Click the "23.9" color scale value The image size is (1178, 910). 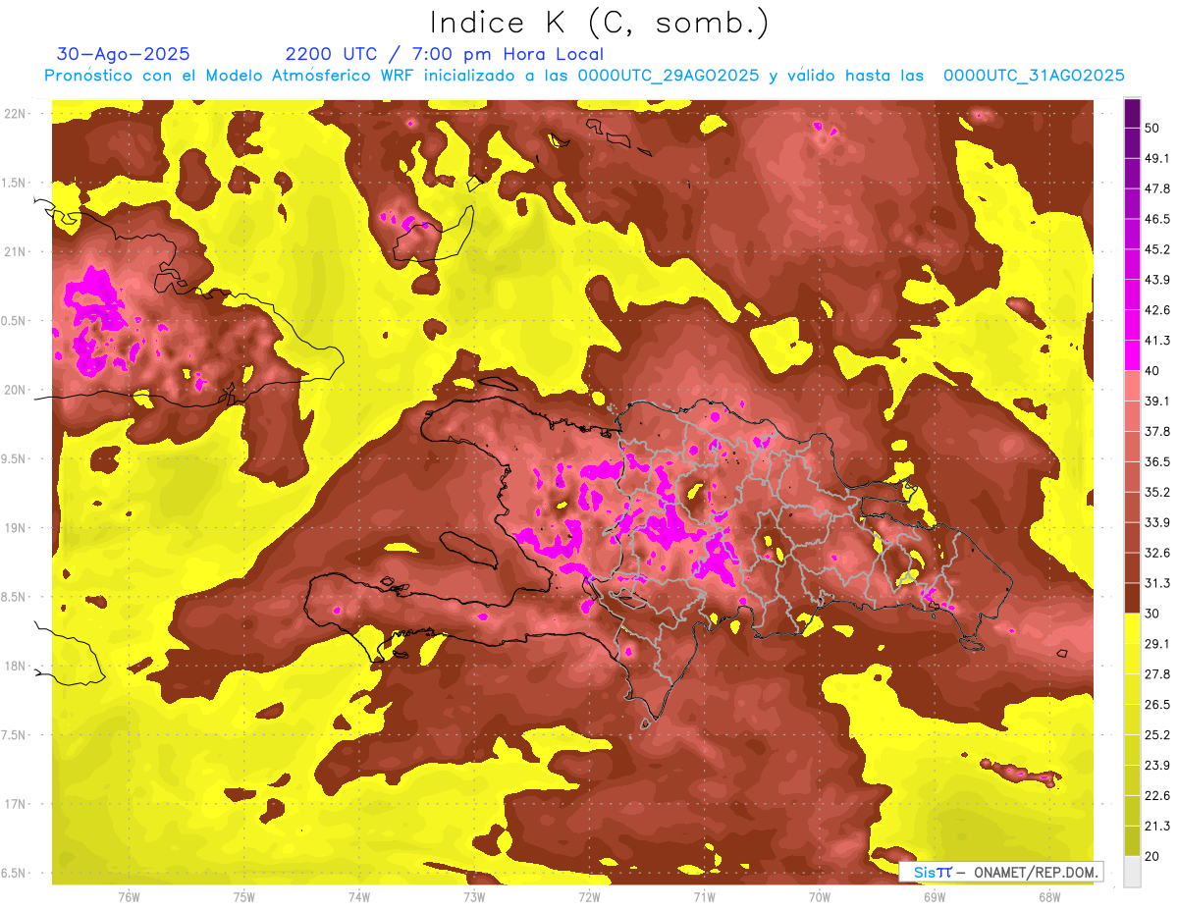[x=1157, y=766]
